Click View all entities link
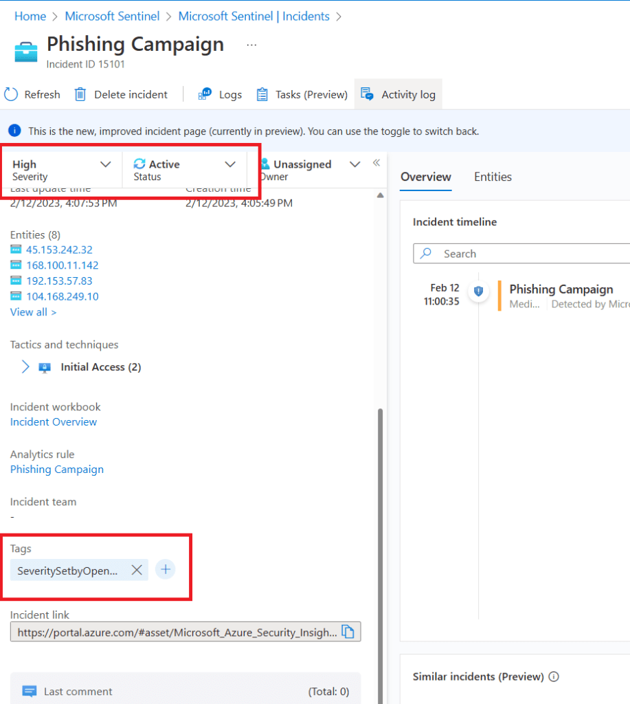Image resolution: width=630 pixels, height=704 pixels. [x=33, y=312]
